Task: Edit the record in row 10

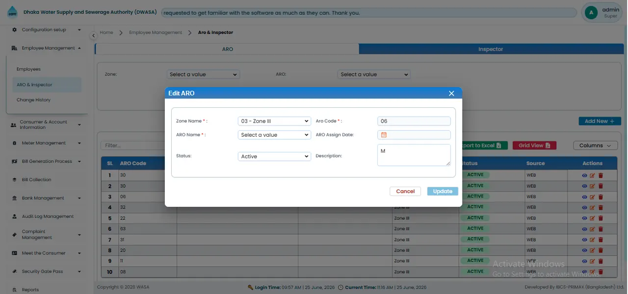Action: [x=592, y=272]
